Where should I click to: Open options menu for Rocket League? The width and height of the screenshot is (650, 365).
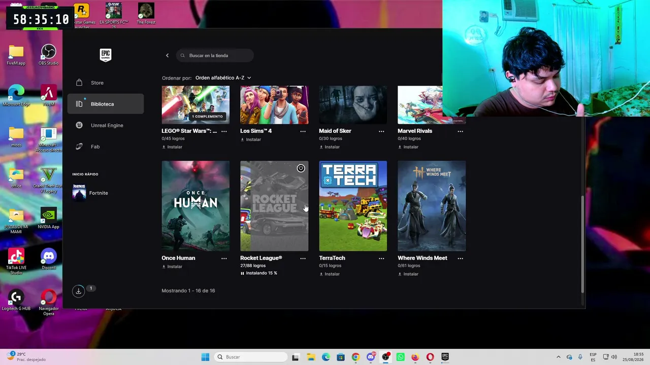click(303, 259)
